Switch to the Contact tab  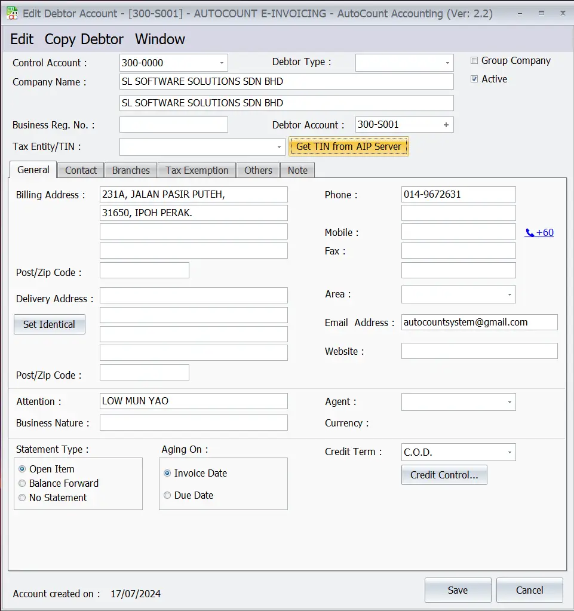(x=80, y=170)
